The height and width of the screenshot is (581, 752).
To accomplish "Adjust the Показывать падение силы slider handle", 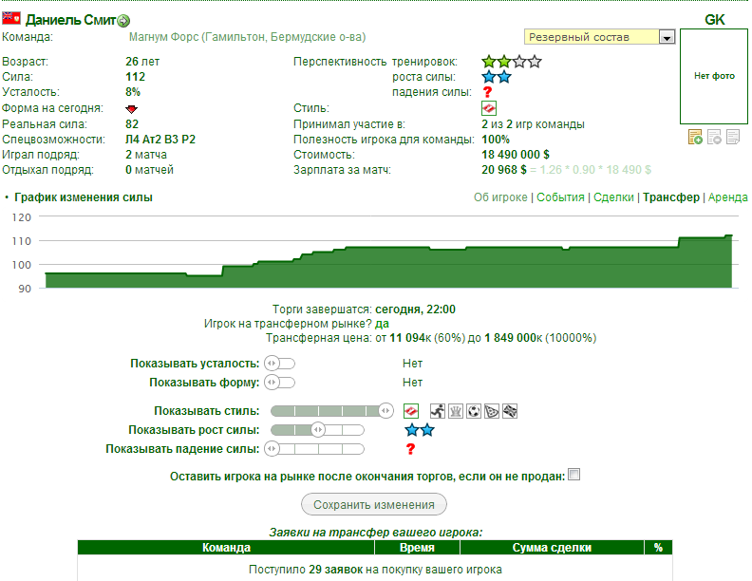I will 272,449.
